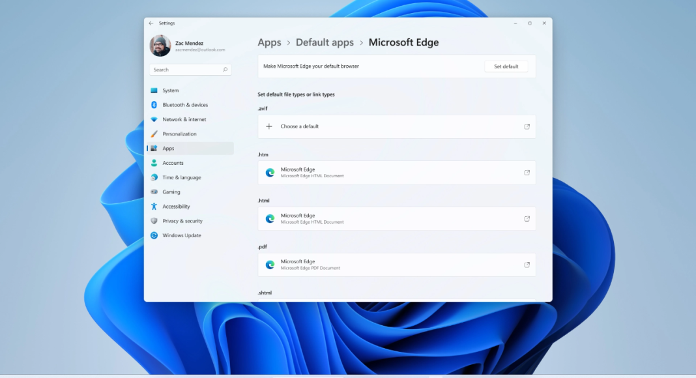Open the Privacy & security shield icon
The image size is (696, 378).
tap(154, 221)
